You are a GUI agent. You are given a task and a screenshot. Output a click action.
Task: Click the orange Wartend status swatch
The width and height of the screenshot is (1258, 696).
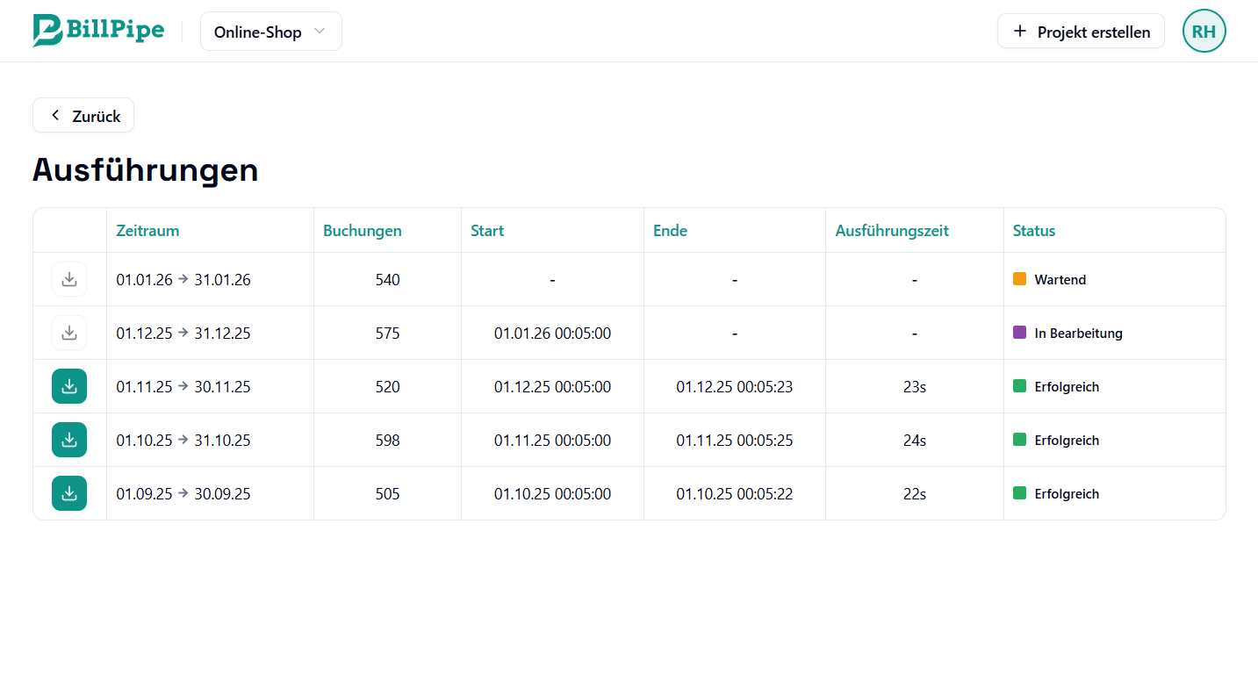coord(1019,279)
